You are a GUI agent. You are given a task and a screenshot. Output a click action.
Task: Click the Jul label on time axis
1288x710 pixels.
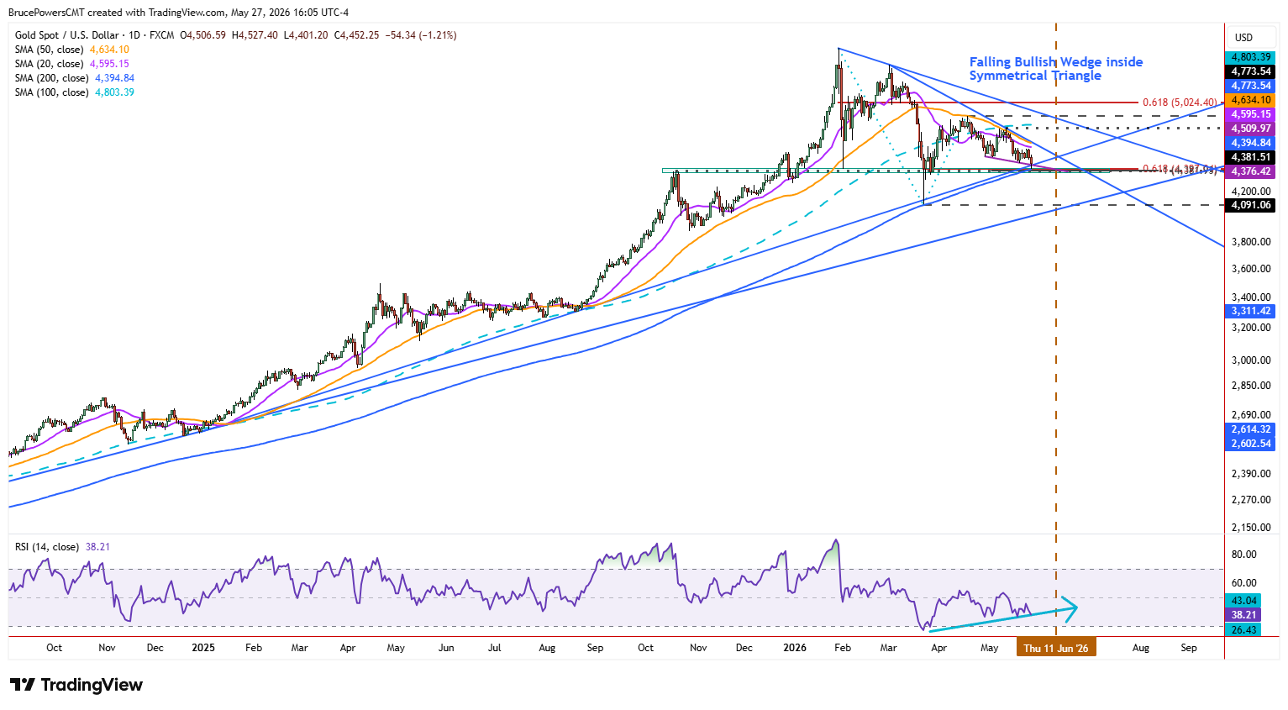495,648
